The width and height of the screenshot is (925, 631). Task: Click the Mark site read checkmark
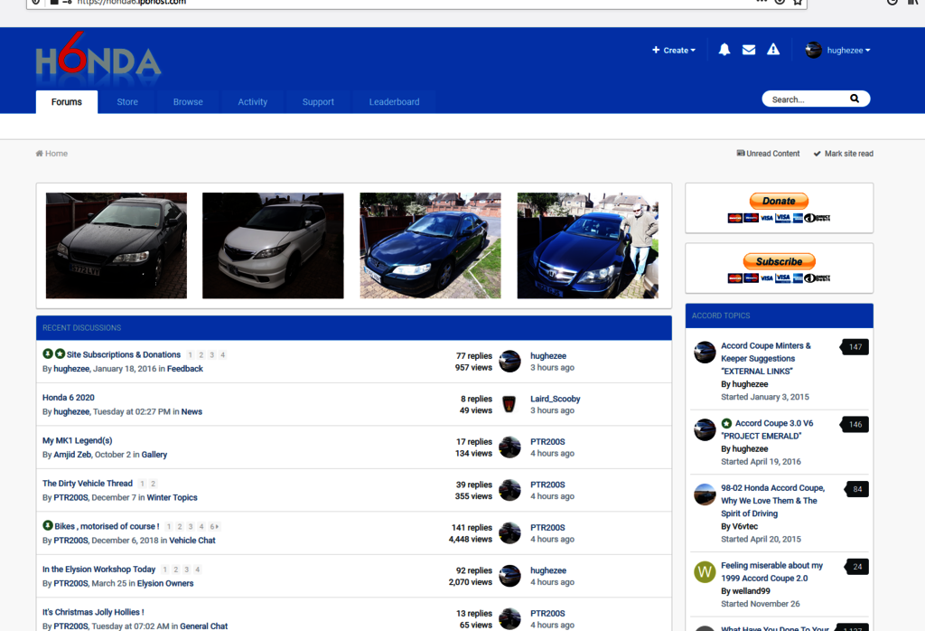pos(817,154)
